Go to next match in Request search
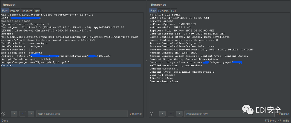The height and width of the screenshot is (123, 291). (31, 114)
